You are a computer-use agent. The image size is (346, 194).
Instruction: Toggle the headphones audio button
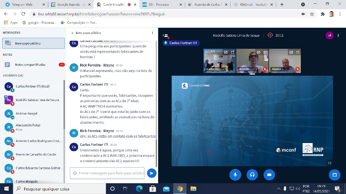[x=252, y=175]
